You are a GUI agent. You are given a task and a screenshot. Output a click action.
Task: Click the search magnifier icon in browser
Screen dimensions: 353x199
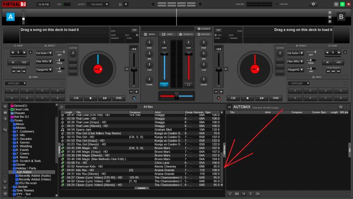click(62, 107)
